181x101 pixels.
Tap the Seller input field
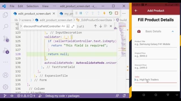(x=156, y=79)
